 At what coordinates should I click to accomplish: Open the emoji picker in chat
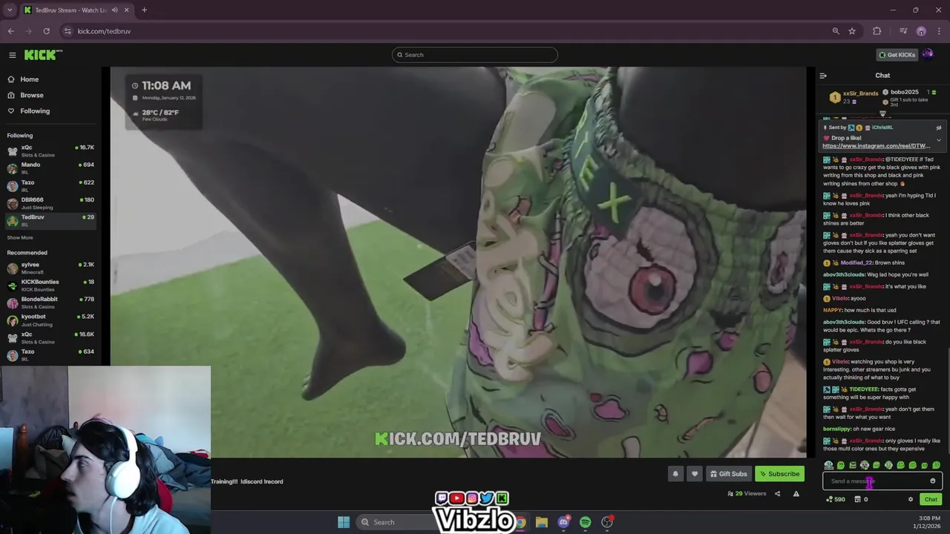933,481
